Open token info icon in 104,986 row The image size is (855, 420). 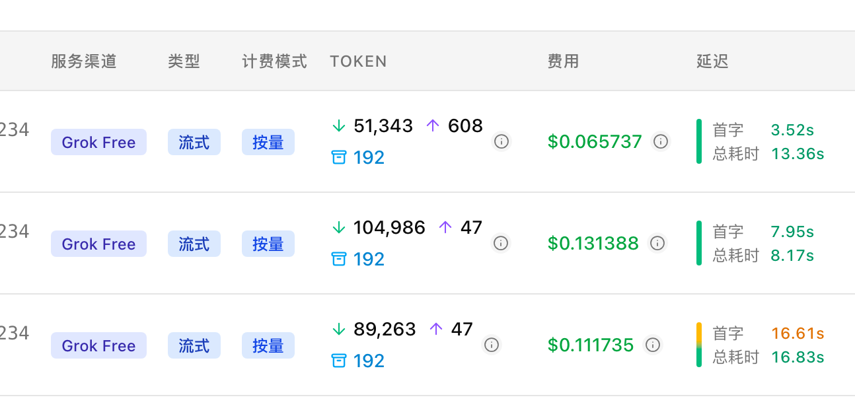pos(501,243)
